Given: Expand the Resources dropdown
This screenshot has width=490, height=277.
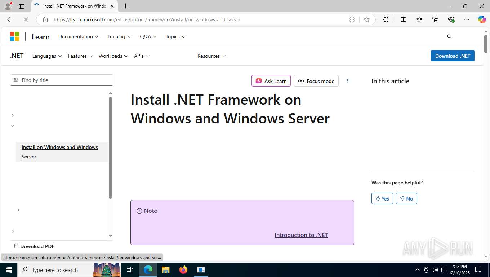Looking at the screenshot, I should pos(211,56).
